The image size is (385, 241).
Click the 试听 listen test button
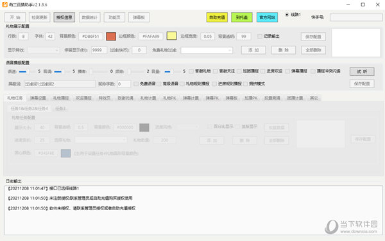(x=362, y=71)
